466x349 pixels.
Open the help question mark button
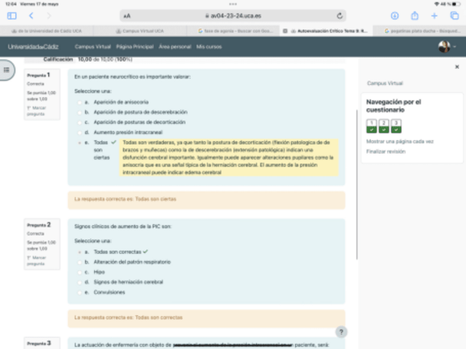tap(341, 332)
